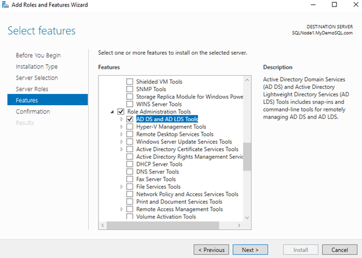Click the wizard icon in the title bar

point(6,5)
